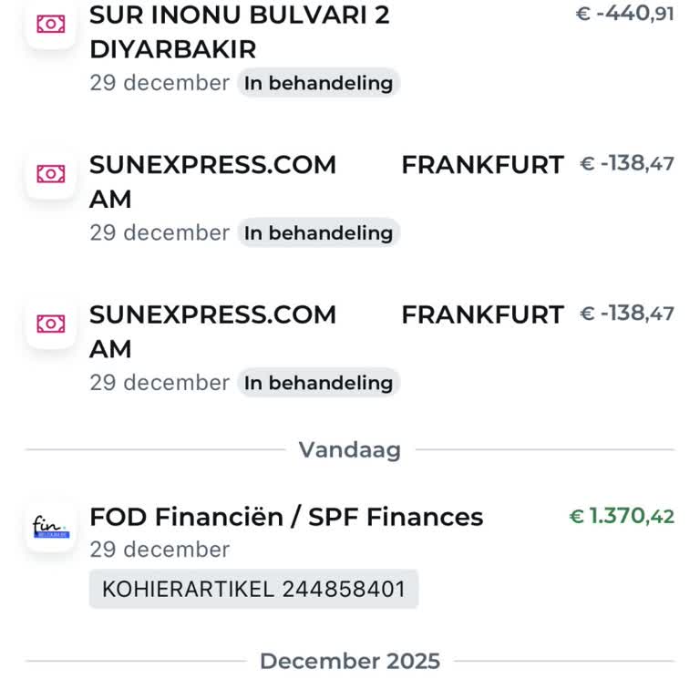Screen dimensions: 700x700
Task: Tap the cash icon of the SUNEXPRESS payment directly above Vandaag
Action: 51,323
